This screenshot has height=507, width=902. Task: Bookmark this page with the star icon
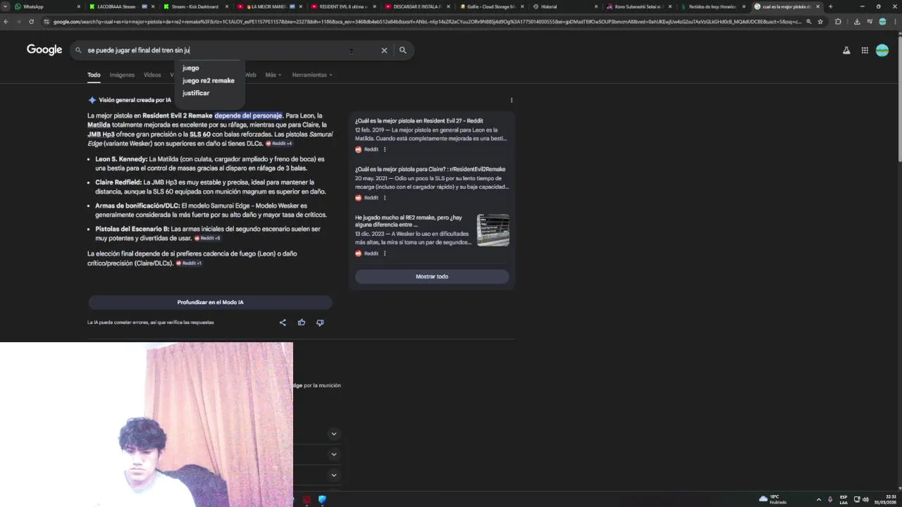coord(820,22)
